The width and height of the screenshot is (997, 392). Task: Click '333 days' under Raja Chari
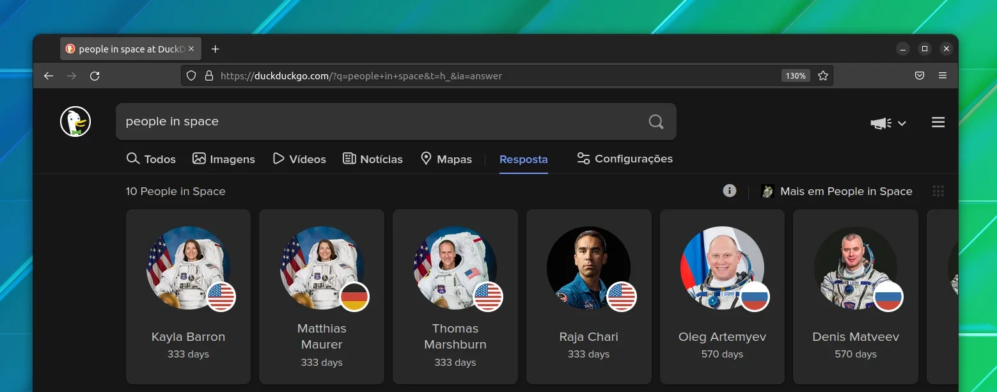pyautogui.click(x=588, y=354)
